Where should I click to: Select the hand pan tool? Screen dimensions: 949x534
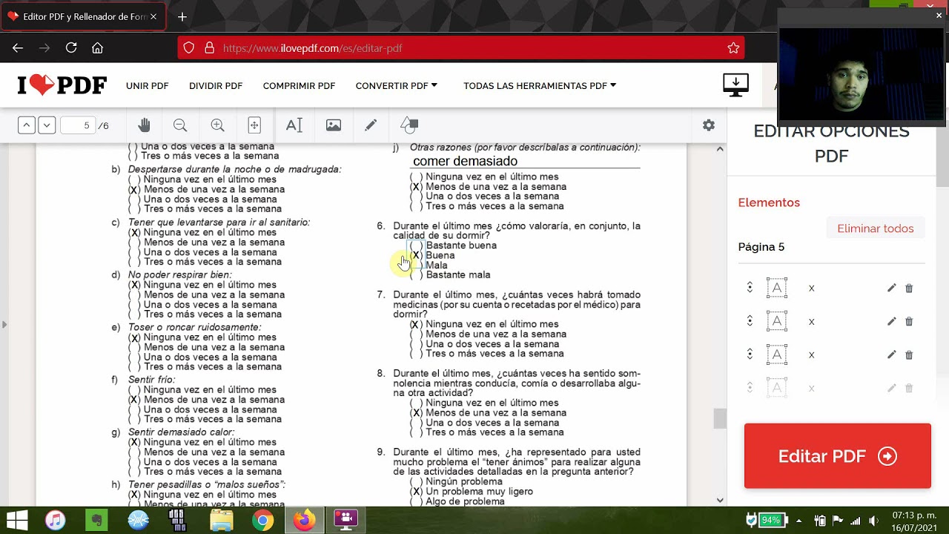click(144, 125)
